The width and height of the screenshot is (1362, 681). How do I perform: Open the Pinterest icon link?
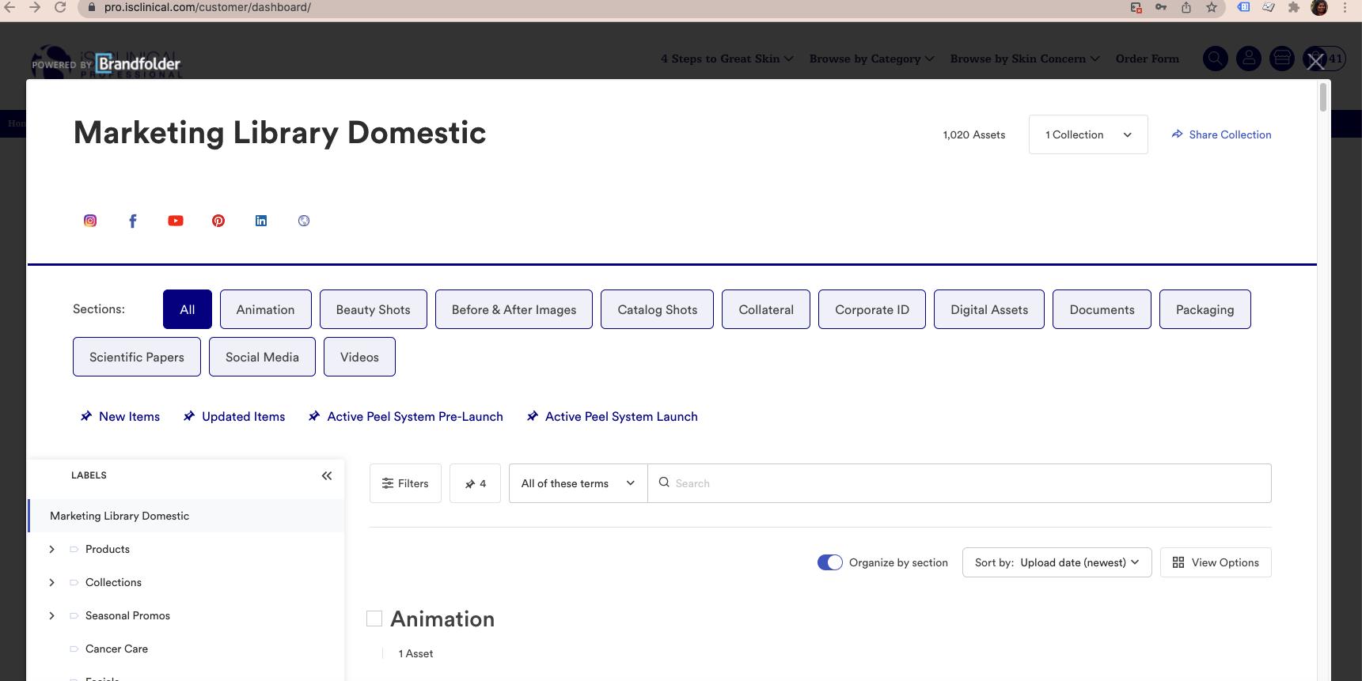click(218, 221)
